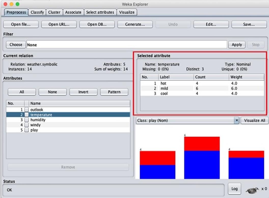Generate artificial data
269x198 pixels.
point(135,24)
